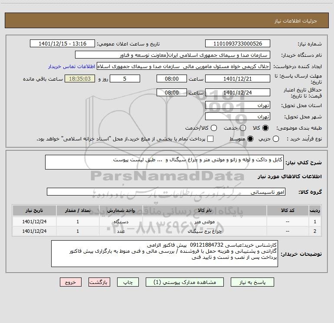Click the general need description text box

click(164, 162)
